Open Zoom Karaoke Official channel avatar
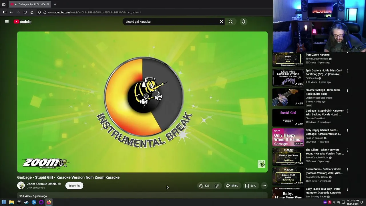 tap(21, 185)
